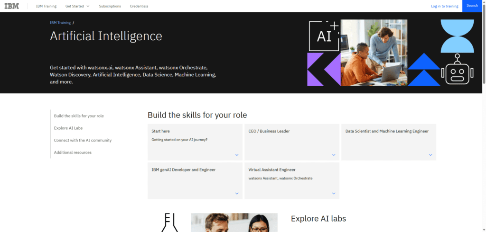This screenshot has width=486, height=232.
Task: Click the Explore AI labs heading
Action: (x=318, y=219)
